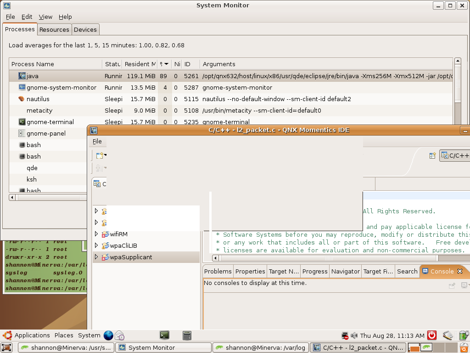Click the Open Perspective icon in IDE
The height and width of the screenshot is (353, 470).
point(432,156)
